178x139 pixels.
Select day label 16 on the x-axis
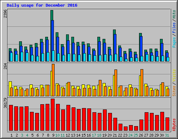(x=89, y=135)
